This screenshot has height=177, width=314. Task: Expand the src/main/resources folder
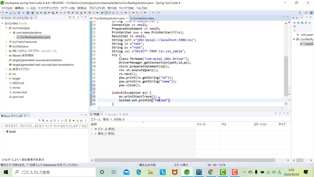point(6,42)
